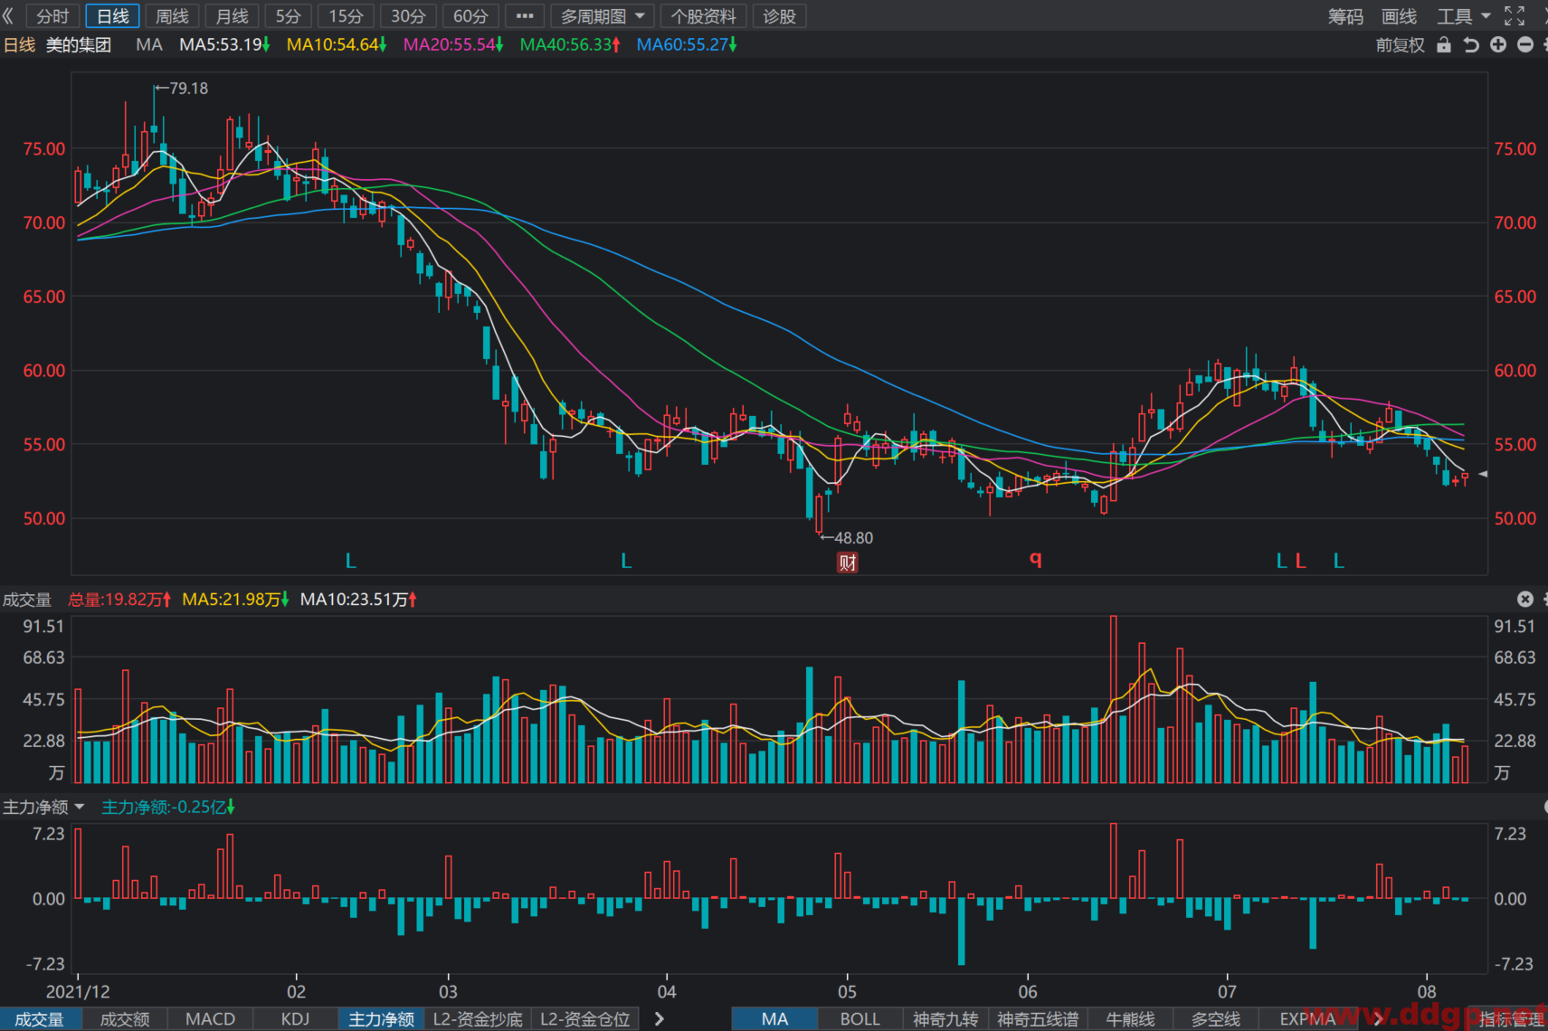
Task: Click the red L marker near July
Action: click(1301, 562)
